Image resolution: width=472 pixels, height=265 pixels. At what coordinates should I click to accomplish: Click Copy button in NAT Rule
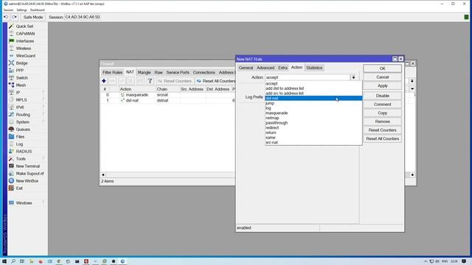pyautogui.click(x=382, y=113)
